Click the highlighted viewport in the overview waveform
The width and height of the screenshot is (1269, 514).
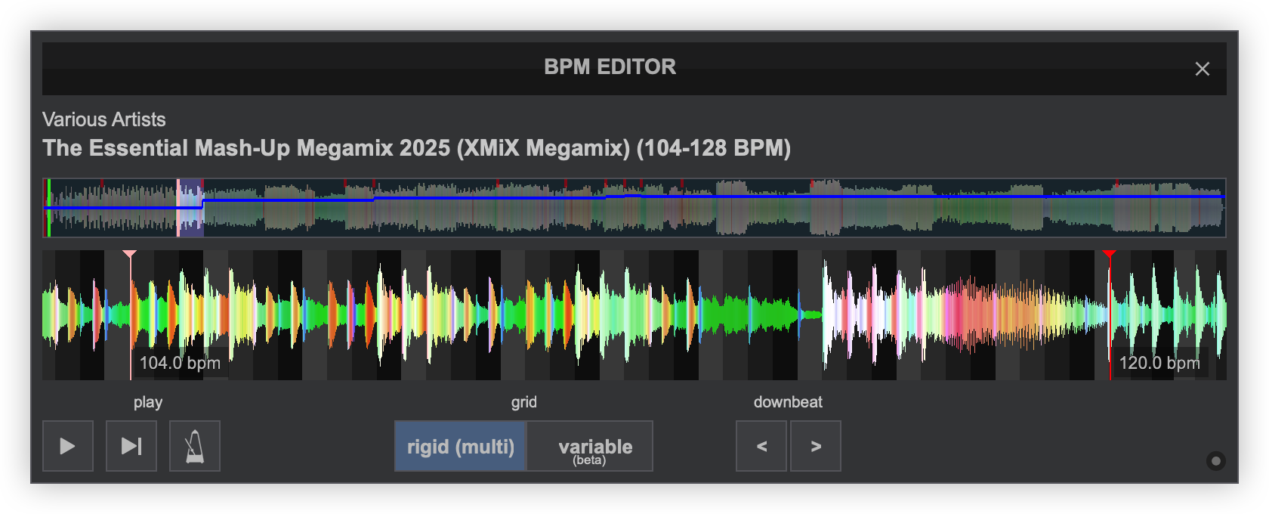[x=190, y=208]
